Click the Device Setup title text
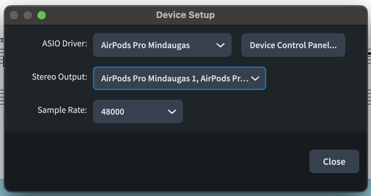 185,15
